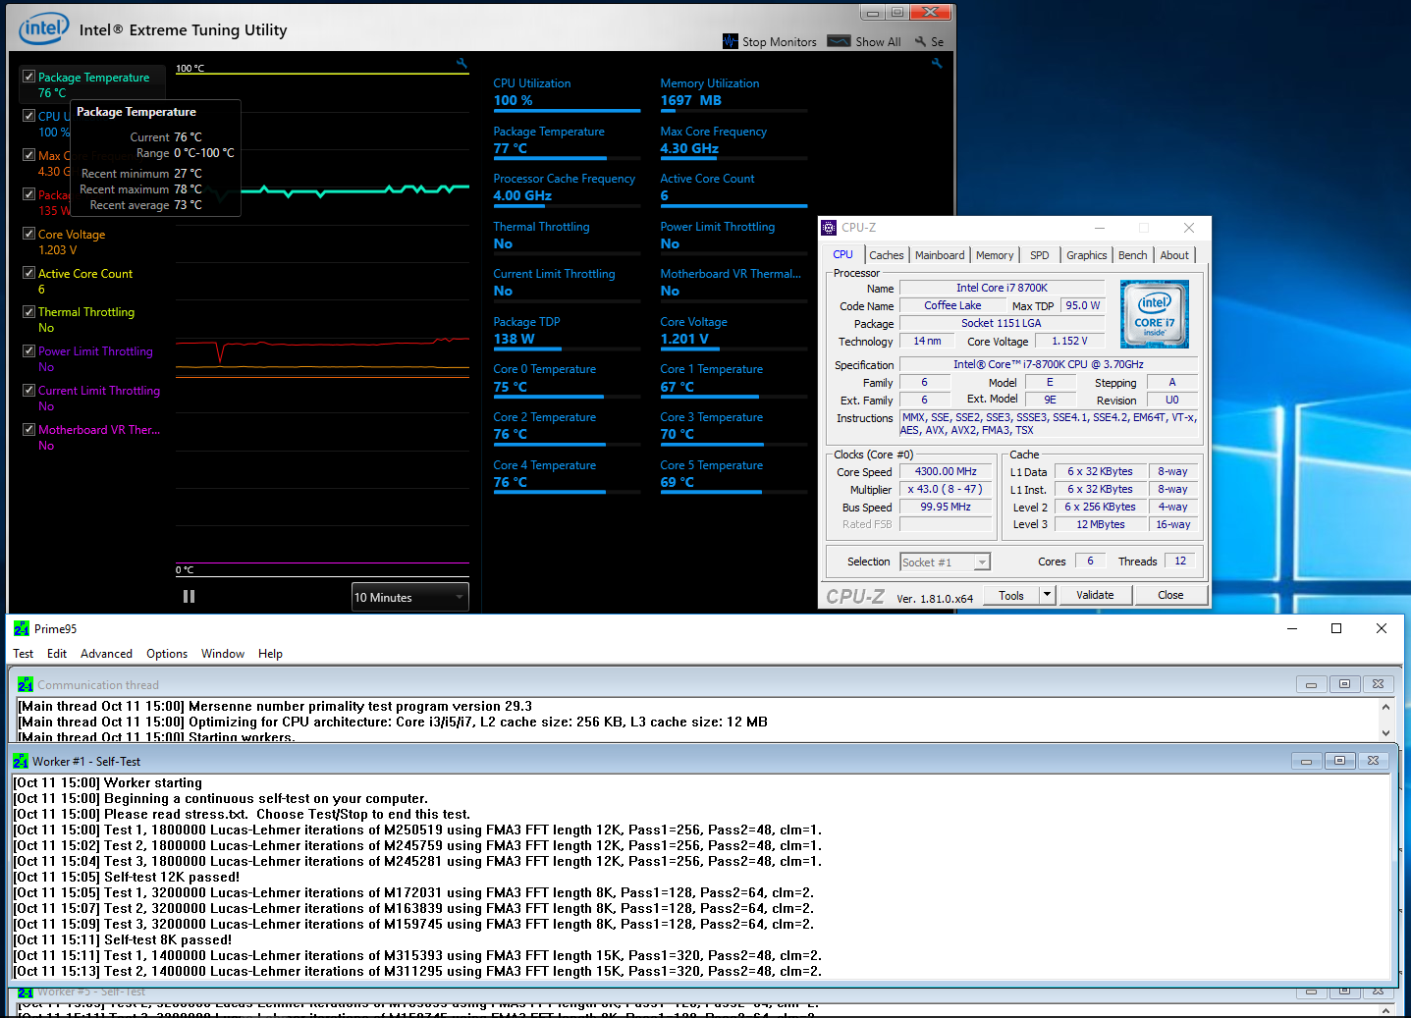Image resolution: width=1411 pixels, height=1018 pixels.
Task: Click the Tools button in CPU-Z
Action: pyautogui.click(x=1011, y=595)
